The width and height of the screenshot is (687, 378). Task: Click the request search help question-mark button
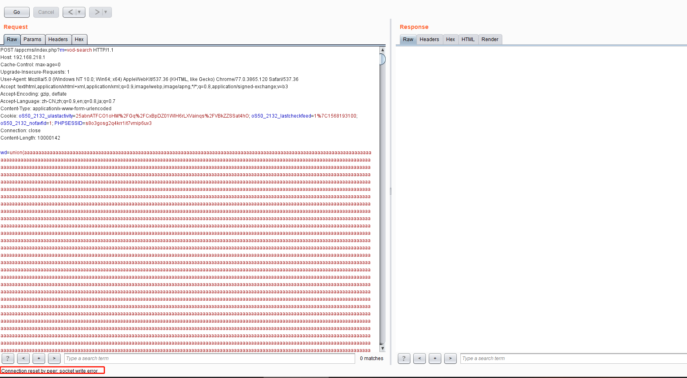click(8, 358)
